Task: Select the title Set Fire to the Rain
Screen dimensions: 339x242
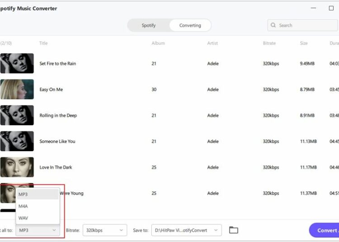Action: pos(58,64)
